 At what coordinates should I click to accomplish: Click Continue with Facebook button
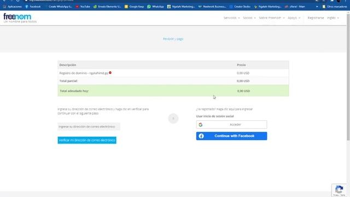231,136
